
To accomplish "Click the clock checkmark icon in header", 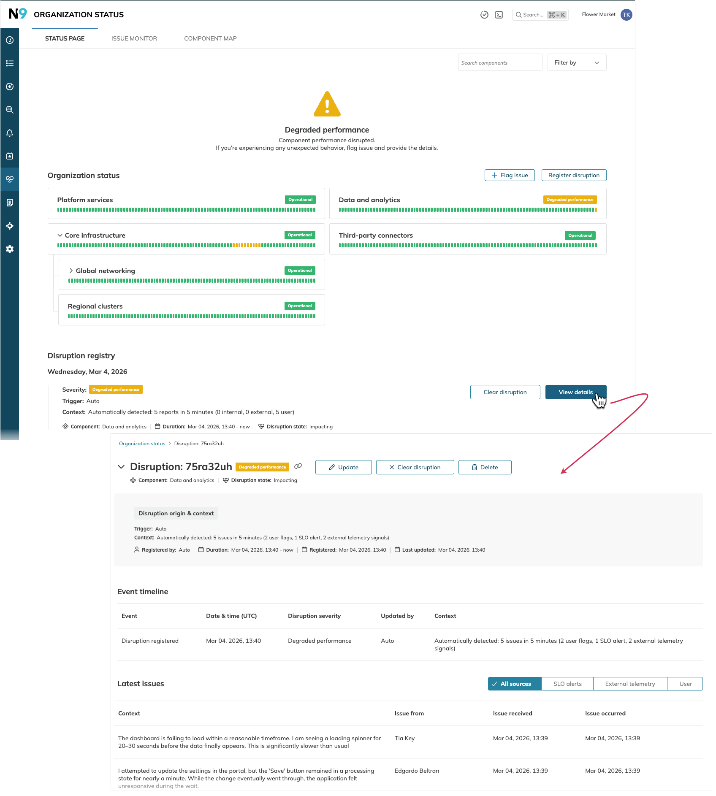I will (x=484, y=15).
